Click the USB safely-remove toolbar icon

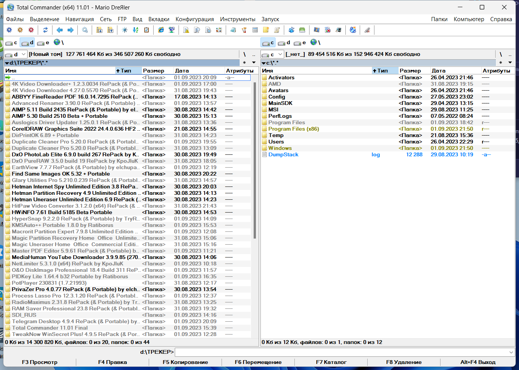pyautogui.click(x=367, y=30)
